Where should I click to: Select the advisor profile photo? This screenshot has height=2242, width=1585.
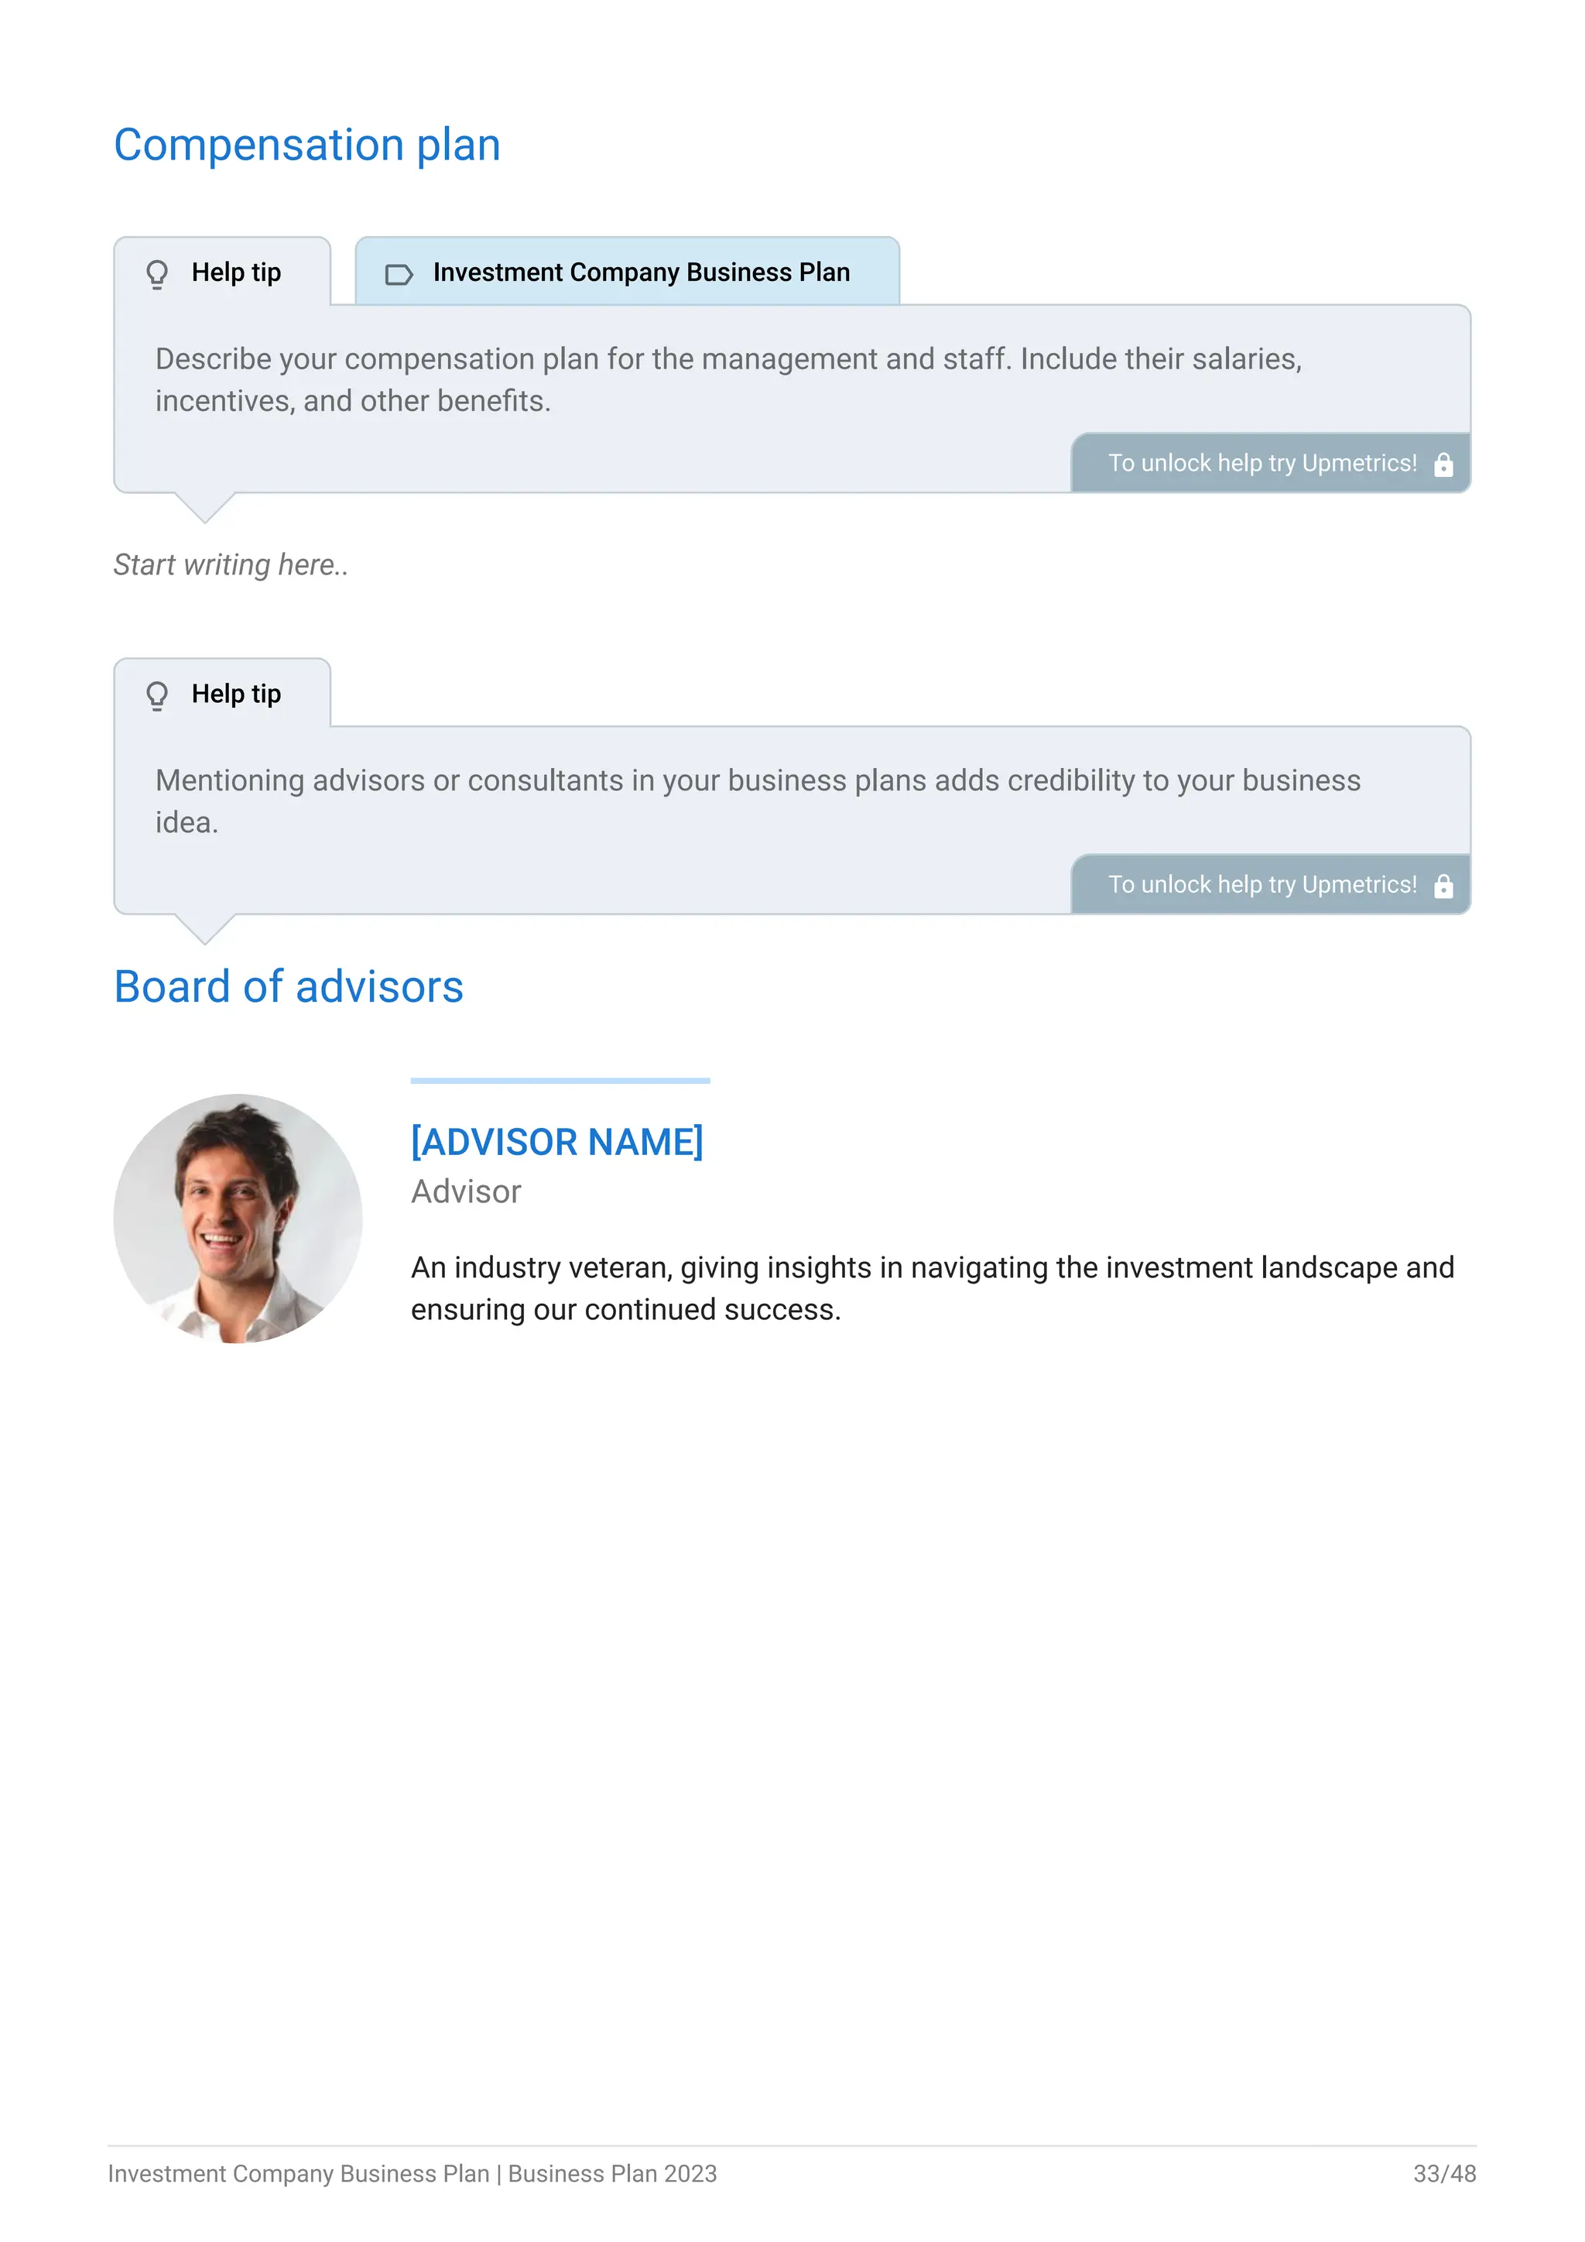pyautogui.click(x=238, y=1219)
